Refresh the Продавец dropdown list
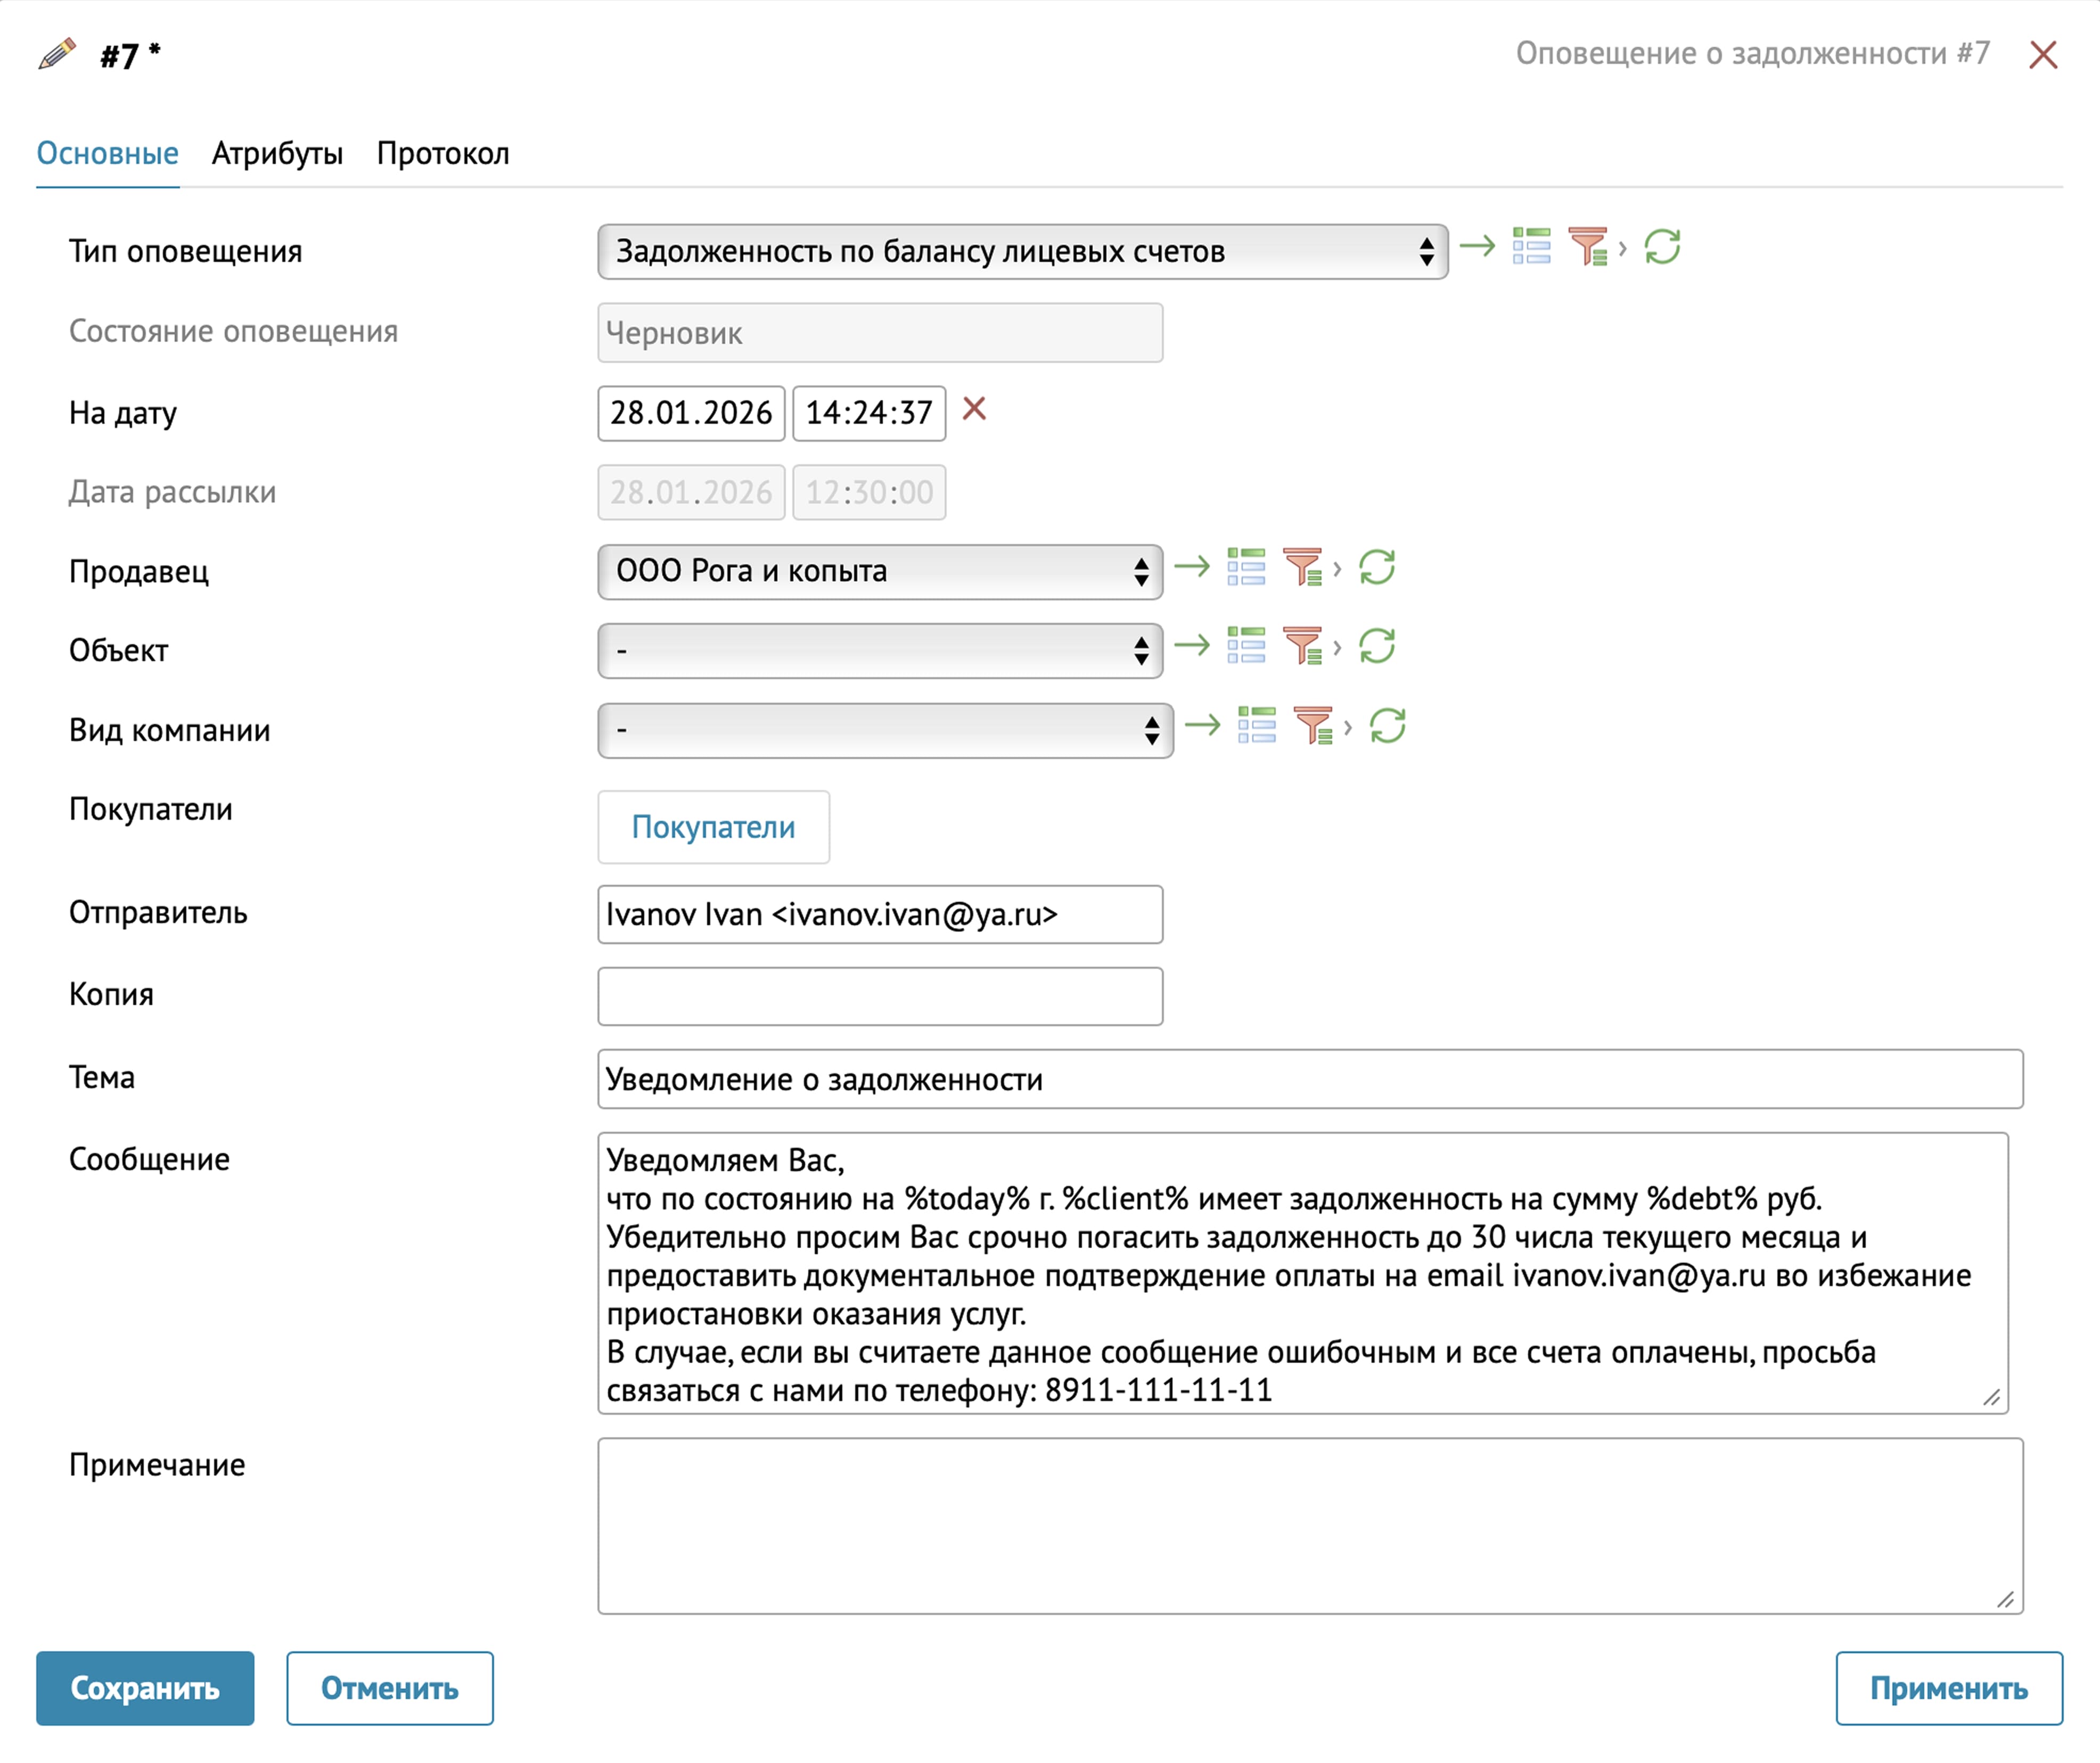 (1377, 567)
